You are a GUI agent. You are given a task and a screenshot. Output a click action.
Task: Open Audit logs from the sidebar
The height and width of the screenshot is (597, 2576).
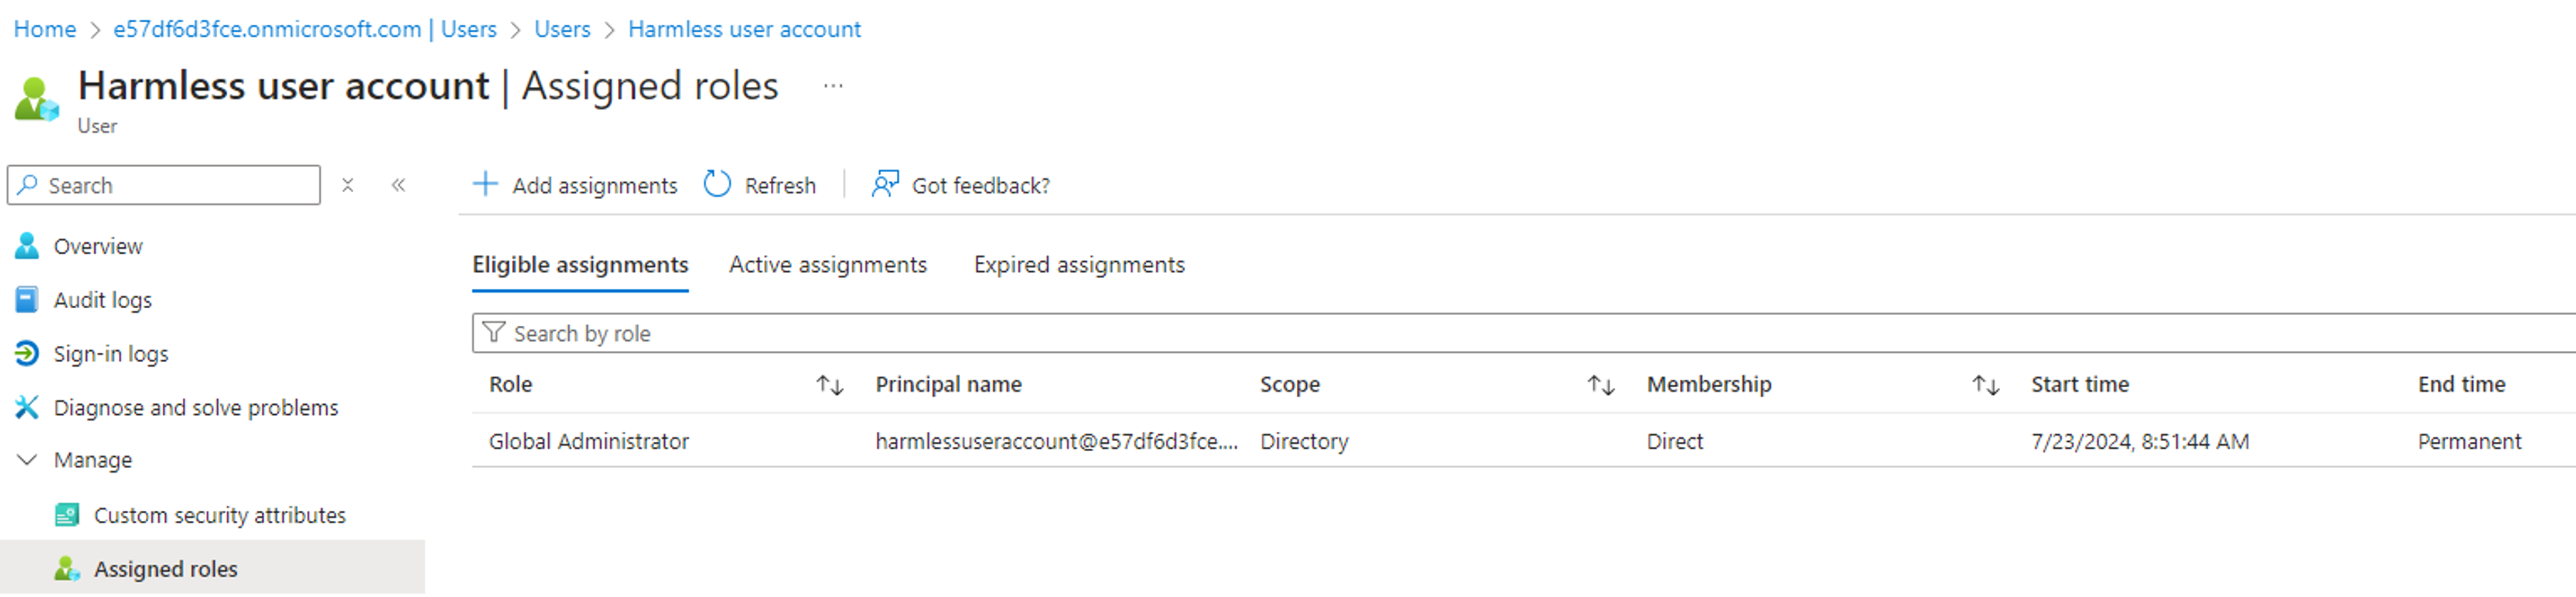[102, 300]
